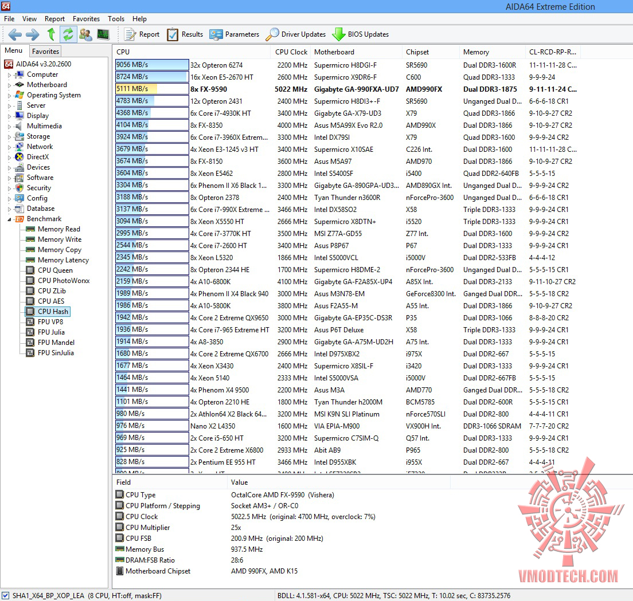Select the Memory Write benchmark icon
The height and width of the screenshot is (601, 633).
click(x=30, y=239)
